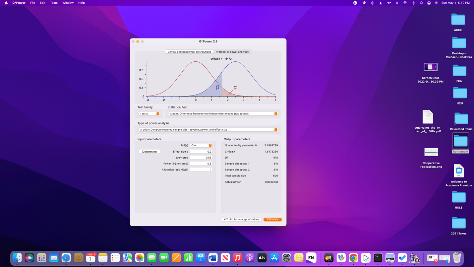Screen dimensions: 474x267
Task: Open Numbers app in the Dock
Action: (189, 258)
